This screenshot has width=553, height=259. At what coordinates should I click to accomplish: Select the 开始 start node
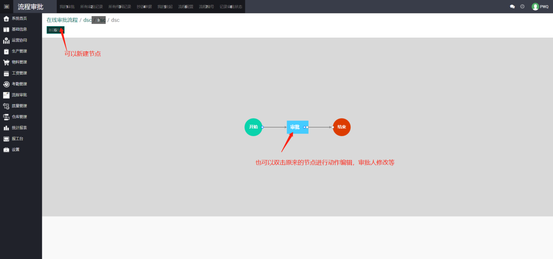253,127
